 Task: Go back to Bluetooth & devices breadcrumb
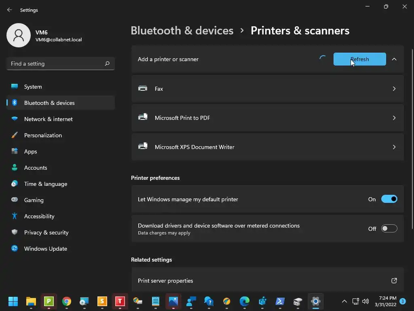click(x=182, y=31)
